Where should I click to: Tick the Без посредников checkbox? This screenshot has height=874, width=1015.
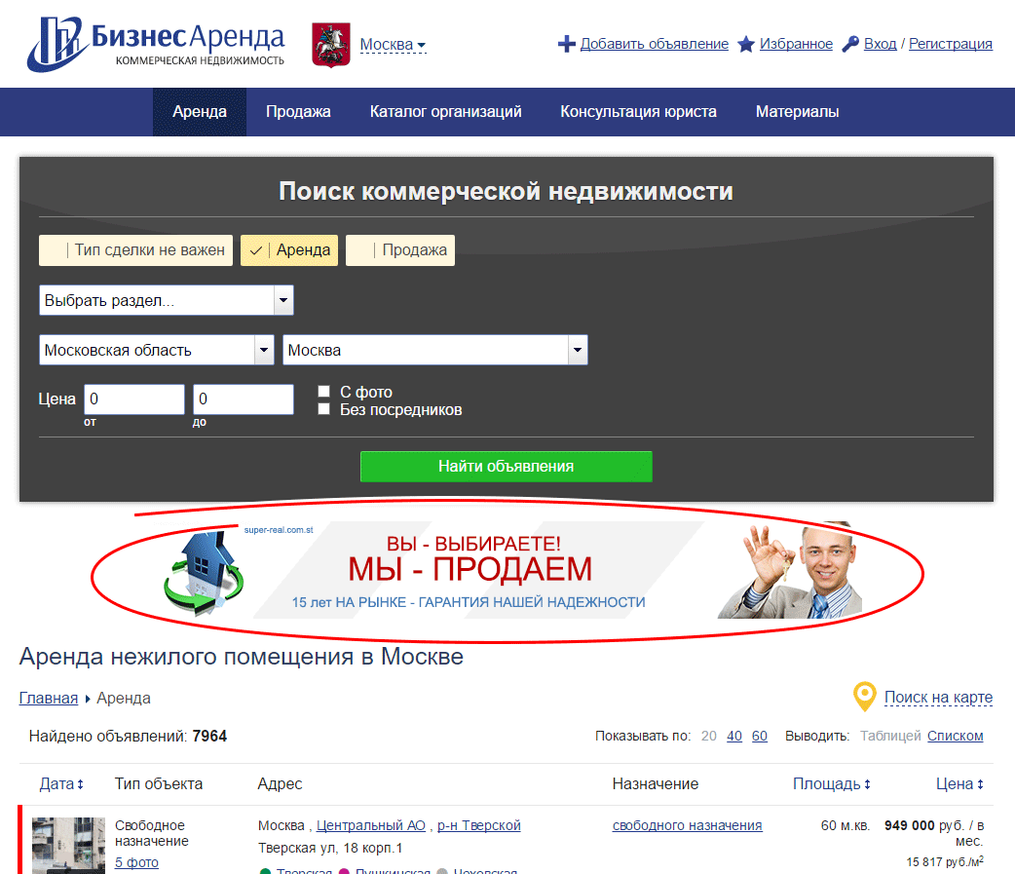coord(324,409)
